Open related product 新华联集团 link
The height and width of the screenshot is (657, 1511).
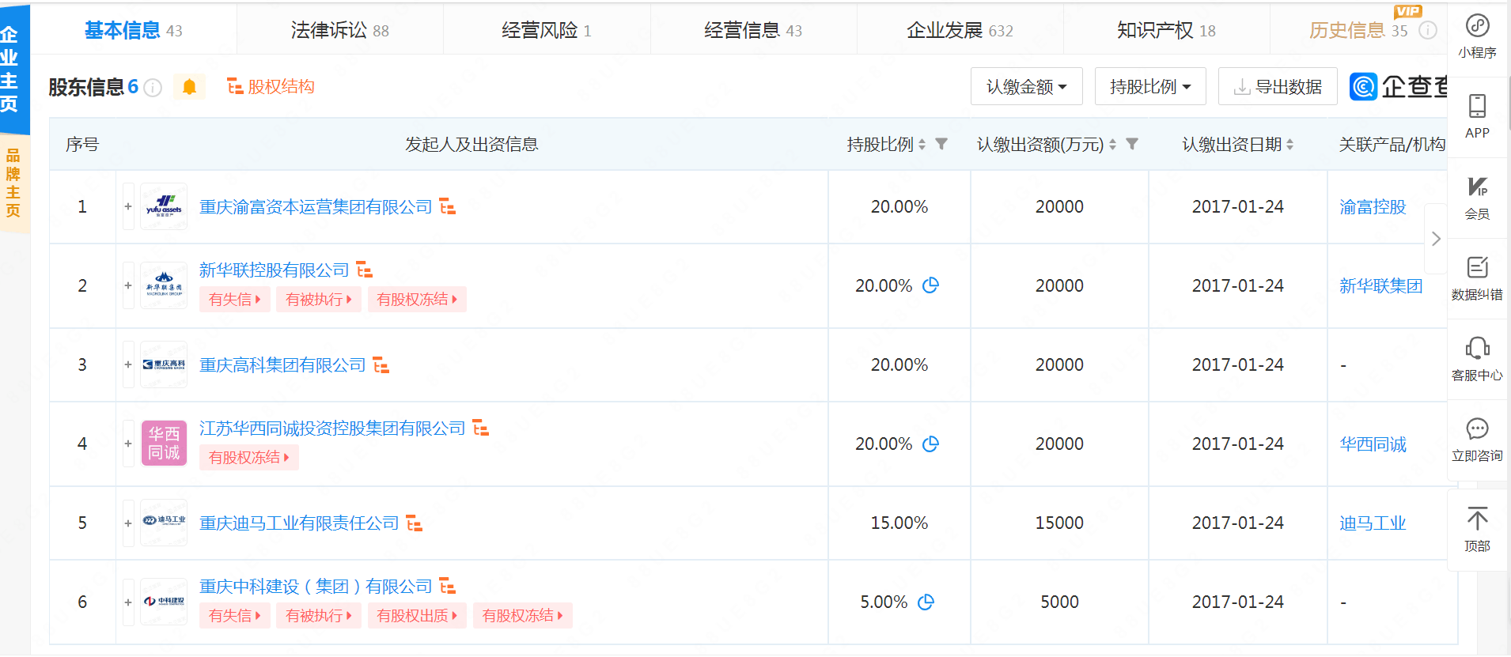pyautogui.click(x=1380, y=286)
